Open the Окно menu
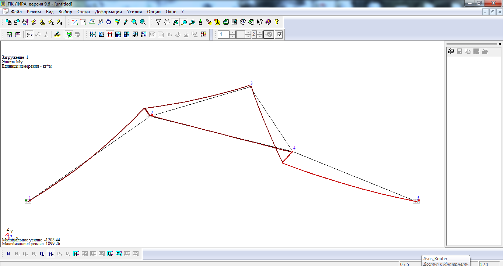504x266 pixels. point(171,12)
